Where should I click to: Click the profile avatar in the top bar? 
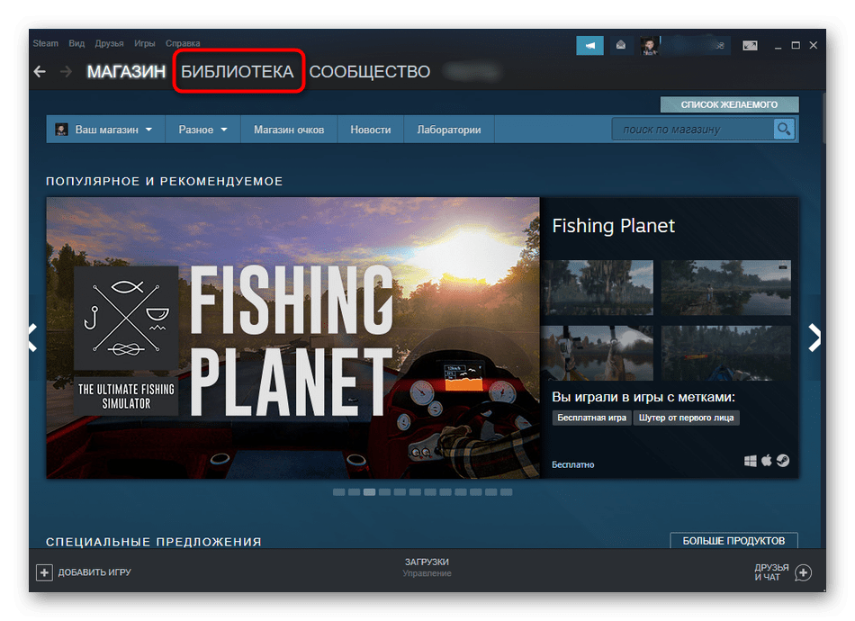click(x=650, y=45)
